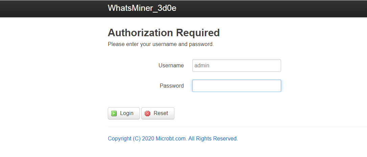Image resolution: width=367 pixels, height=157 pixels.
Task: Submit credentials with the Login button
Action: tap(124, 113)
